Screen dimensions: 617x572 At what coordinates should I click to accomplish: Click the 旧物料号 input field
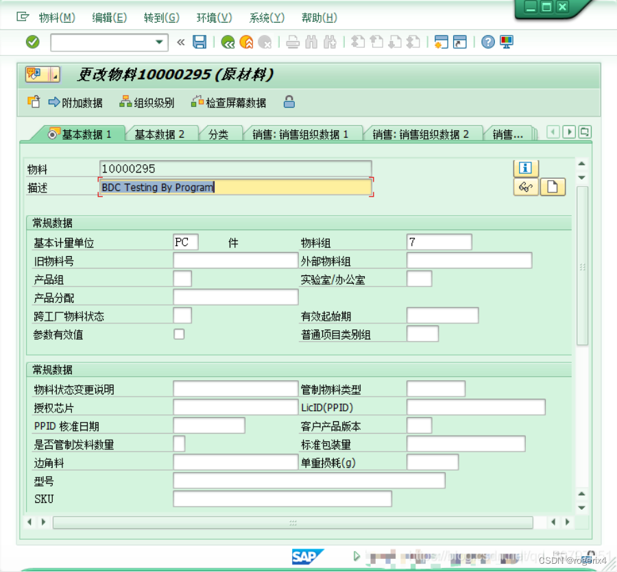tap(235, 260)
